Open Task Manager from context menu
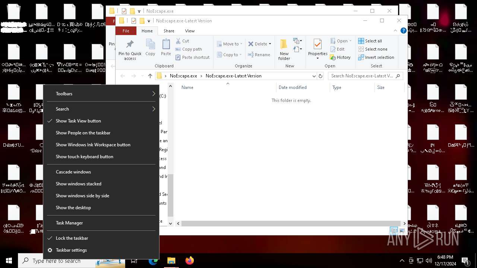Viewport: 477px width, 268px height. click(101, 223)
